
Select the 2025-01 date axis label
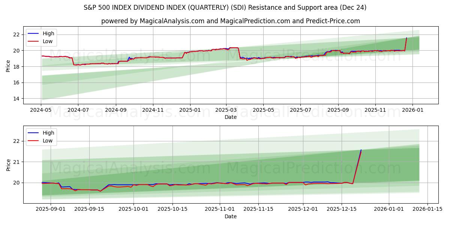point(190,109)
